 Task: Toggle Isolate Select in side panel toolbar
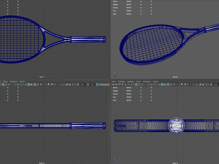(x=196, y=85)
